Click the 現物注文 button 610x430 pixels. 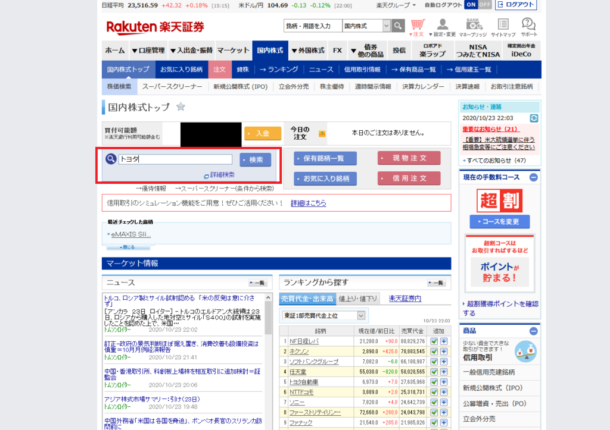[409, 158]
